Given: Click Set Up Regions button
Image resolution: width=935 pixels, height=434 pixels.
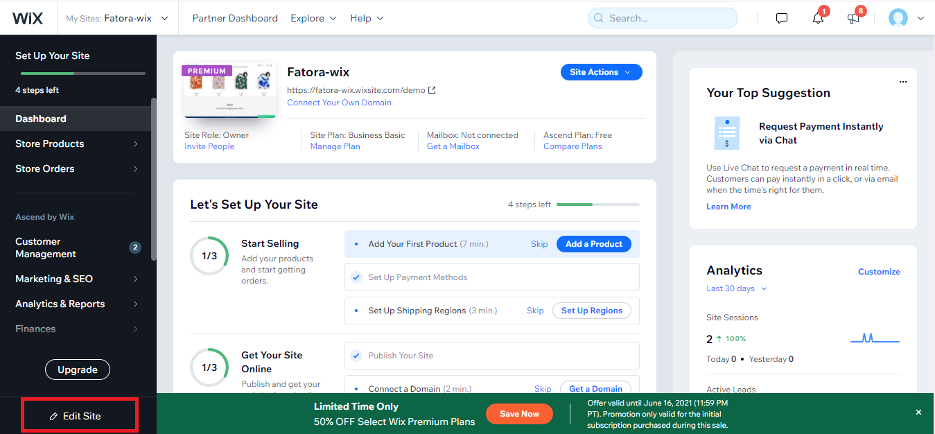Looking at the screenshot, I should [x=592, y=311].
